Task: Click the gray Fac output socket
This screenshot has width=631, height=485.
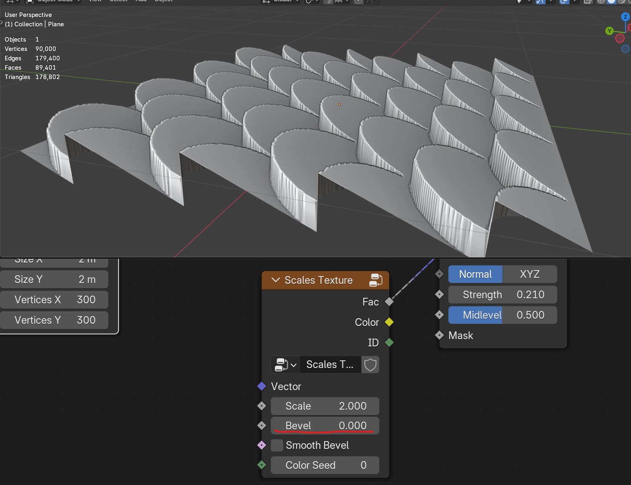Action: tap(389, 302)
